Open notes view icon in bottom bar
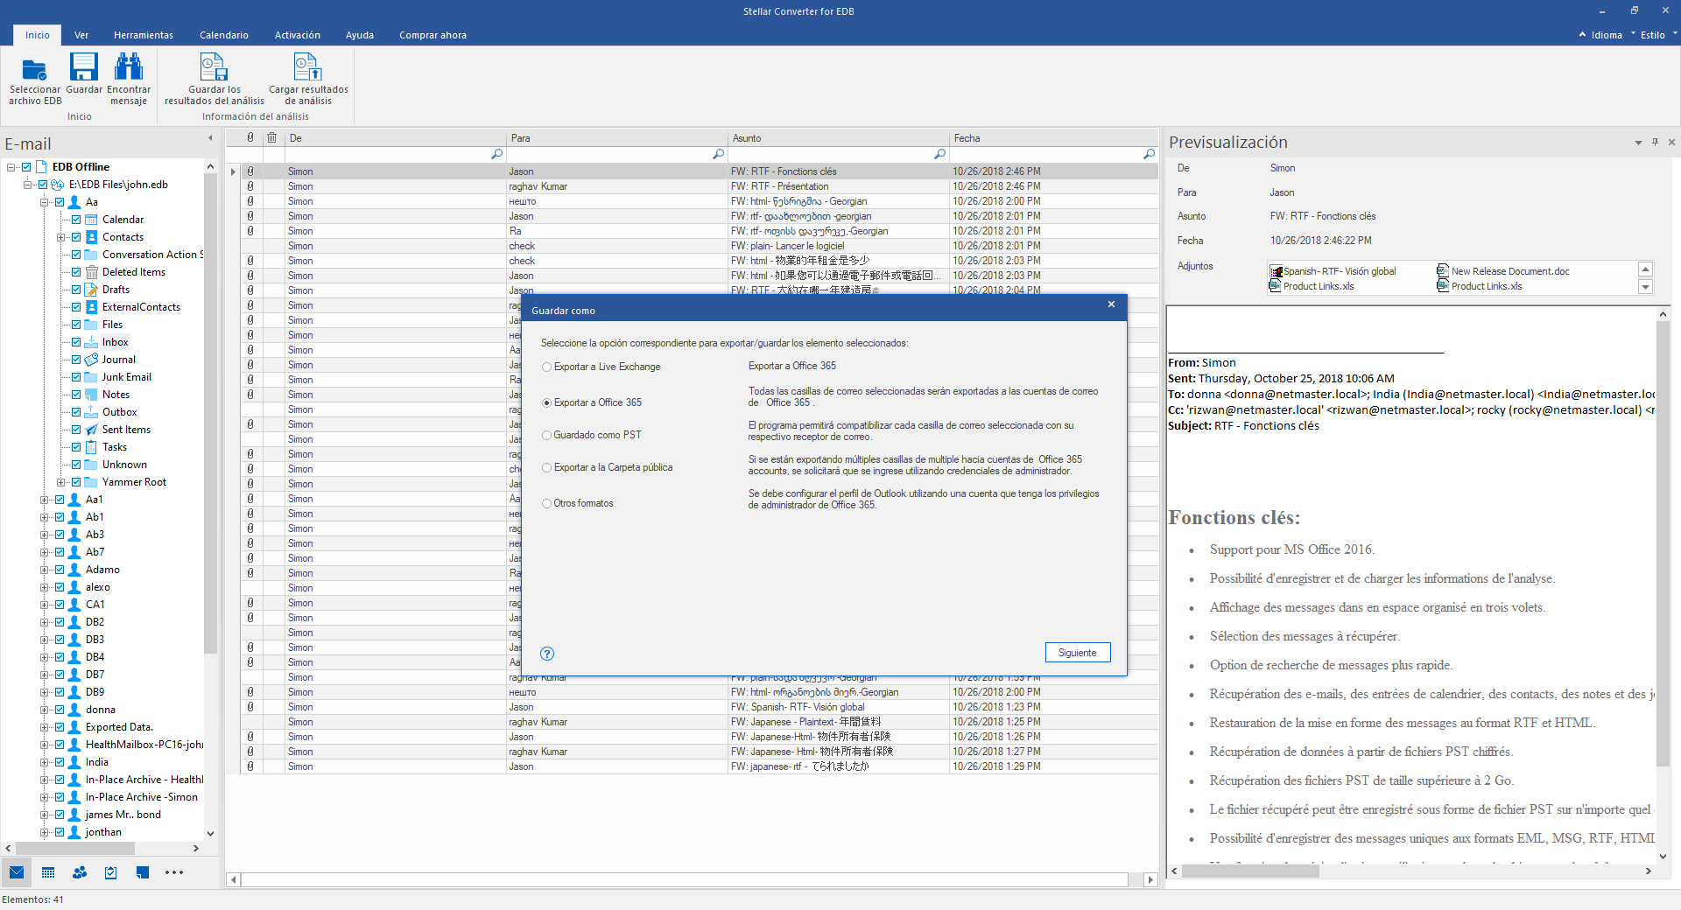 (x=143, y=872)
